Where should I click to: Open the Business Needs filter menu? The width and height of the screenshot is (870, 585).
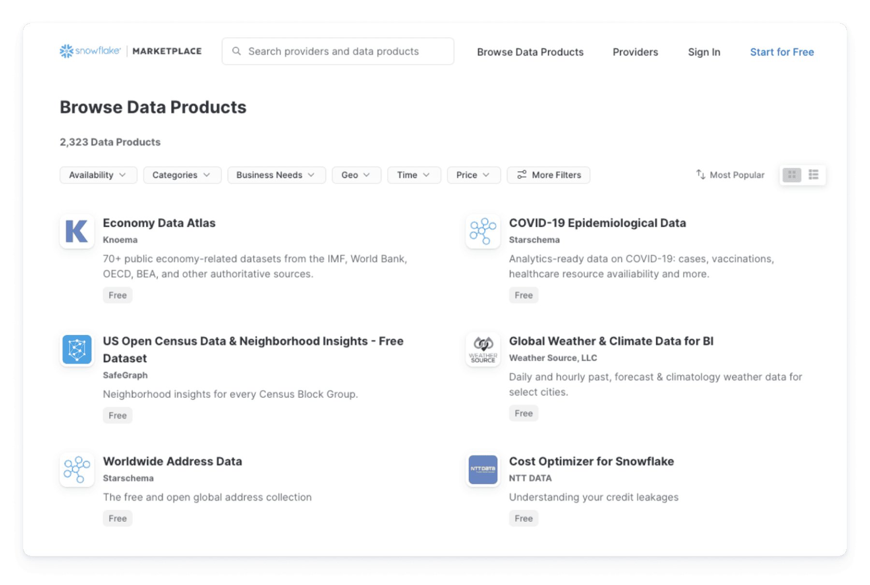(276, 175)
